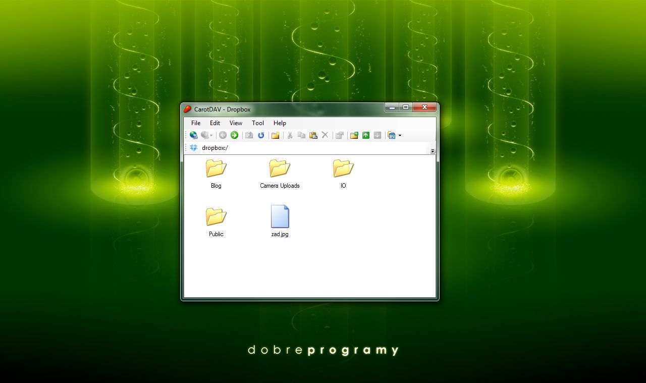The height and width of the screenshot is (383, 646).
Task: Click the Copy icon in toolbar
Action: (x=301, y=135)
